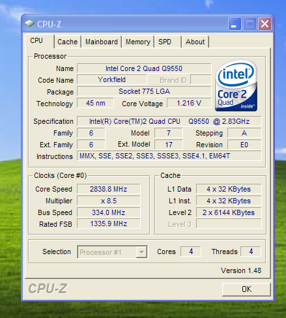Click the Version 1.48 text
The image size is (286, 318).
(x=241, y=270)
